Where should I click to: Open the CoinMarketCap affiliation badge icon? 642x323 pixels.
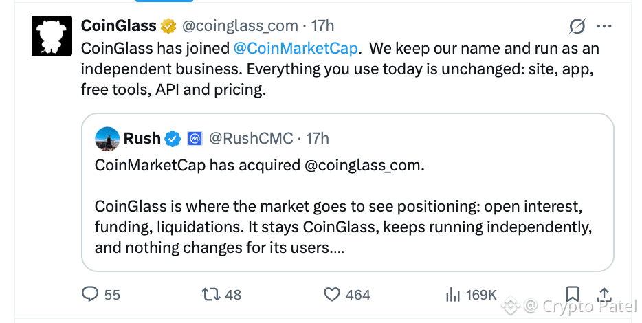tap(195, 139)
